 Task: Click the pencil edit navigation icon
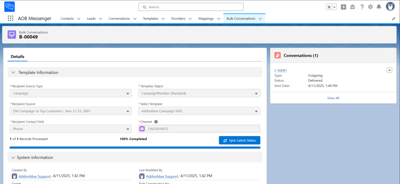pyautogui.click(x=393, y=19)
